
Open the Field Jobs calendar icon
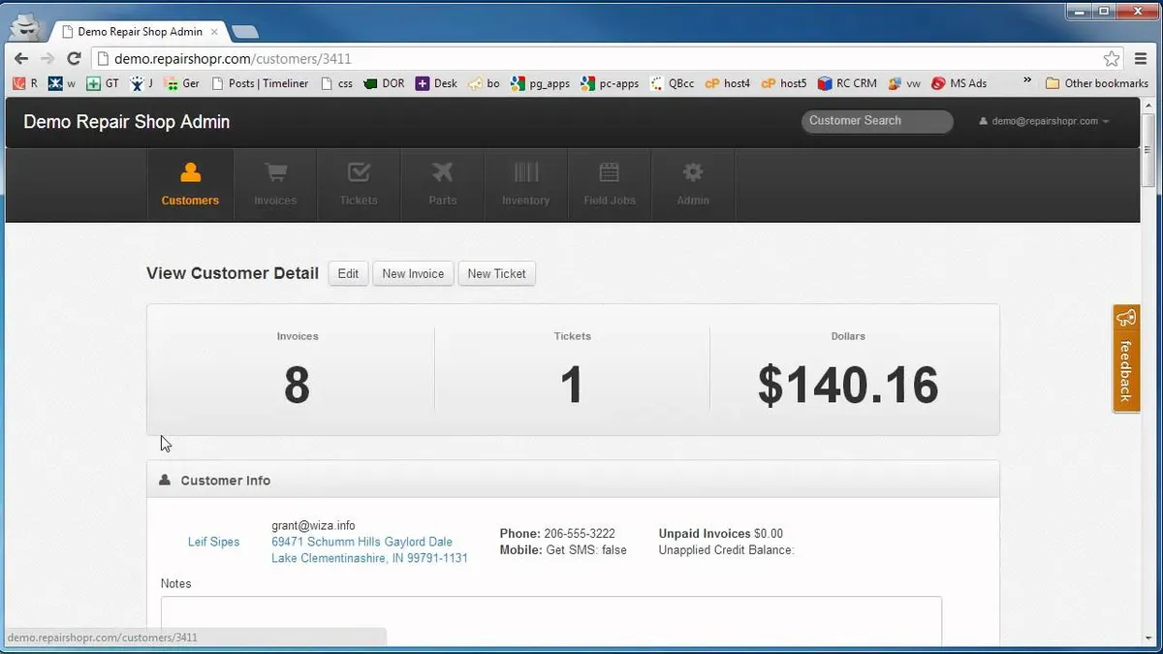click(609, 172)
